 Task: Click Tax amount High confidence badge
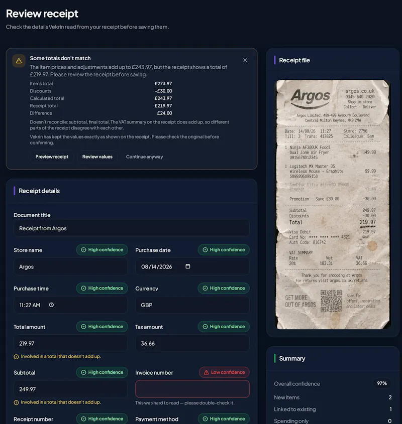coord(224,327)
